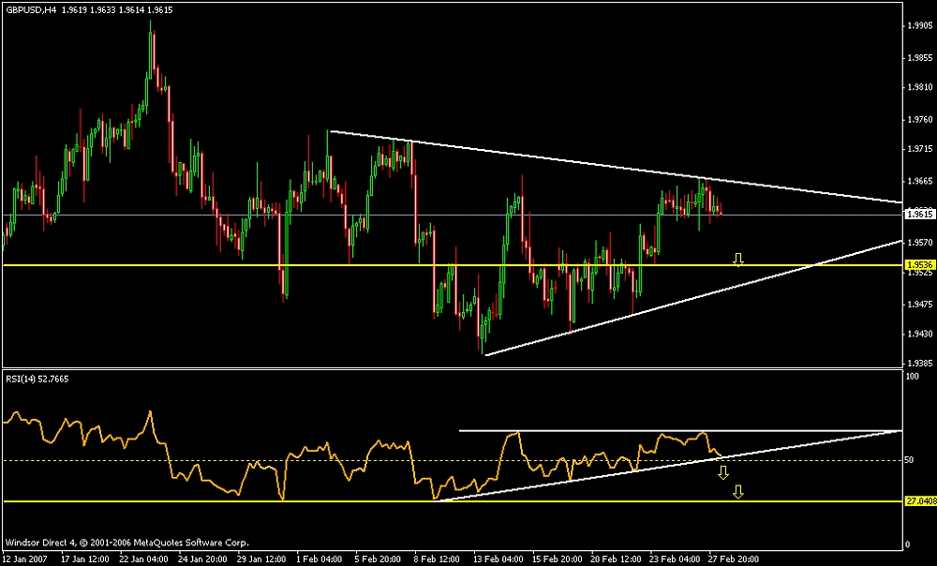Viewport: 937px width, 566px height.
Task: Click the 12 Jan 2007 date label
Action: pos(23,559)
